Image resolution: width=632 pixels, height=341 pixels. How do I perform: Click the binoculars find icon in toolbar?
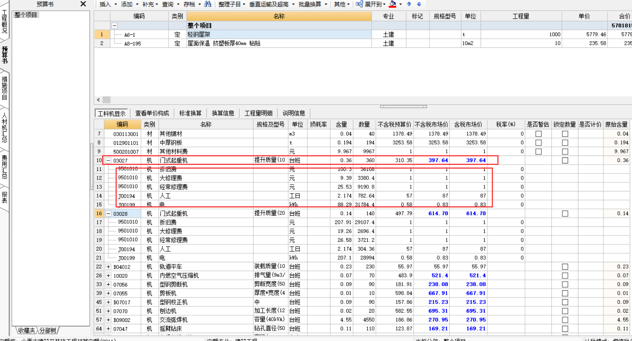click(208, 4)
